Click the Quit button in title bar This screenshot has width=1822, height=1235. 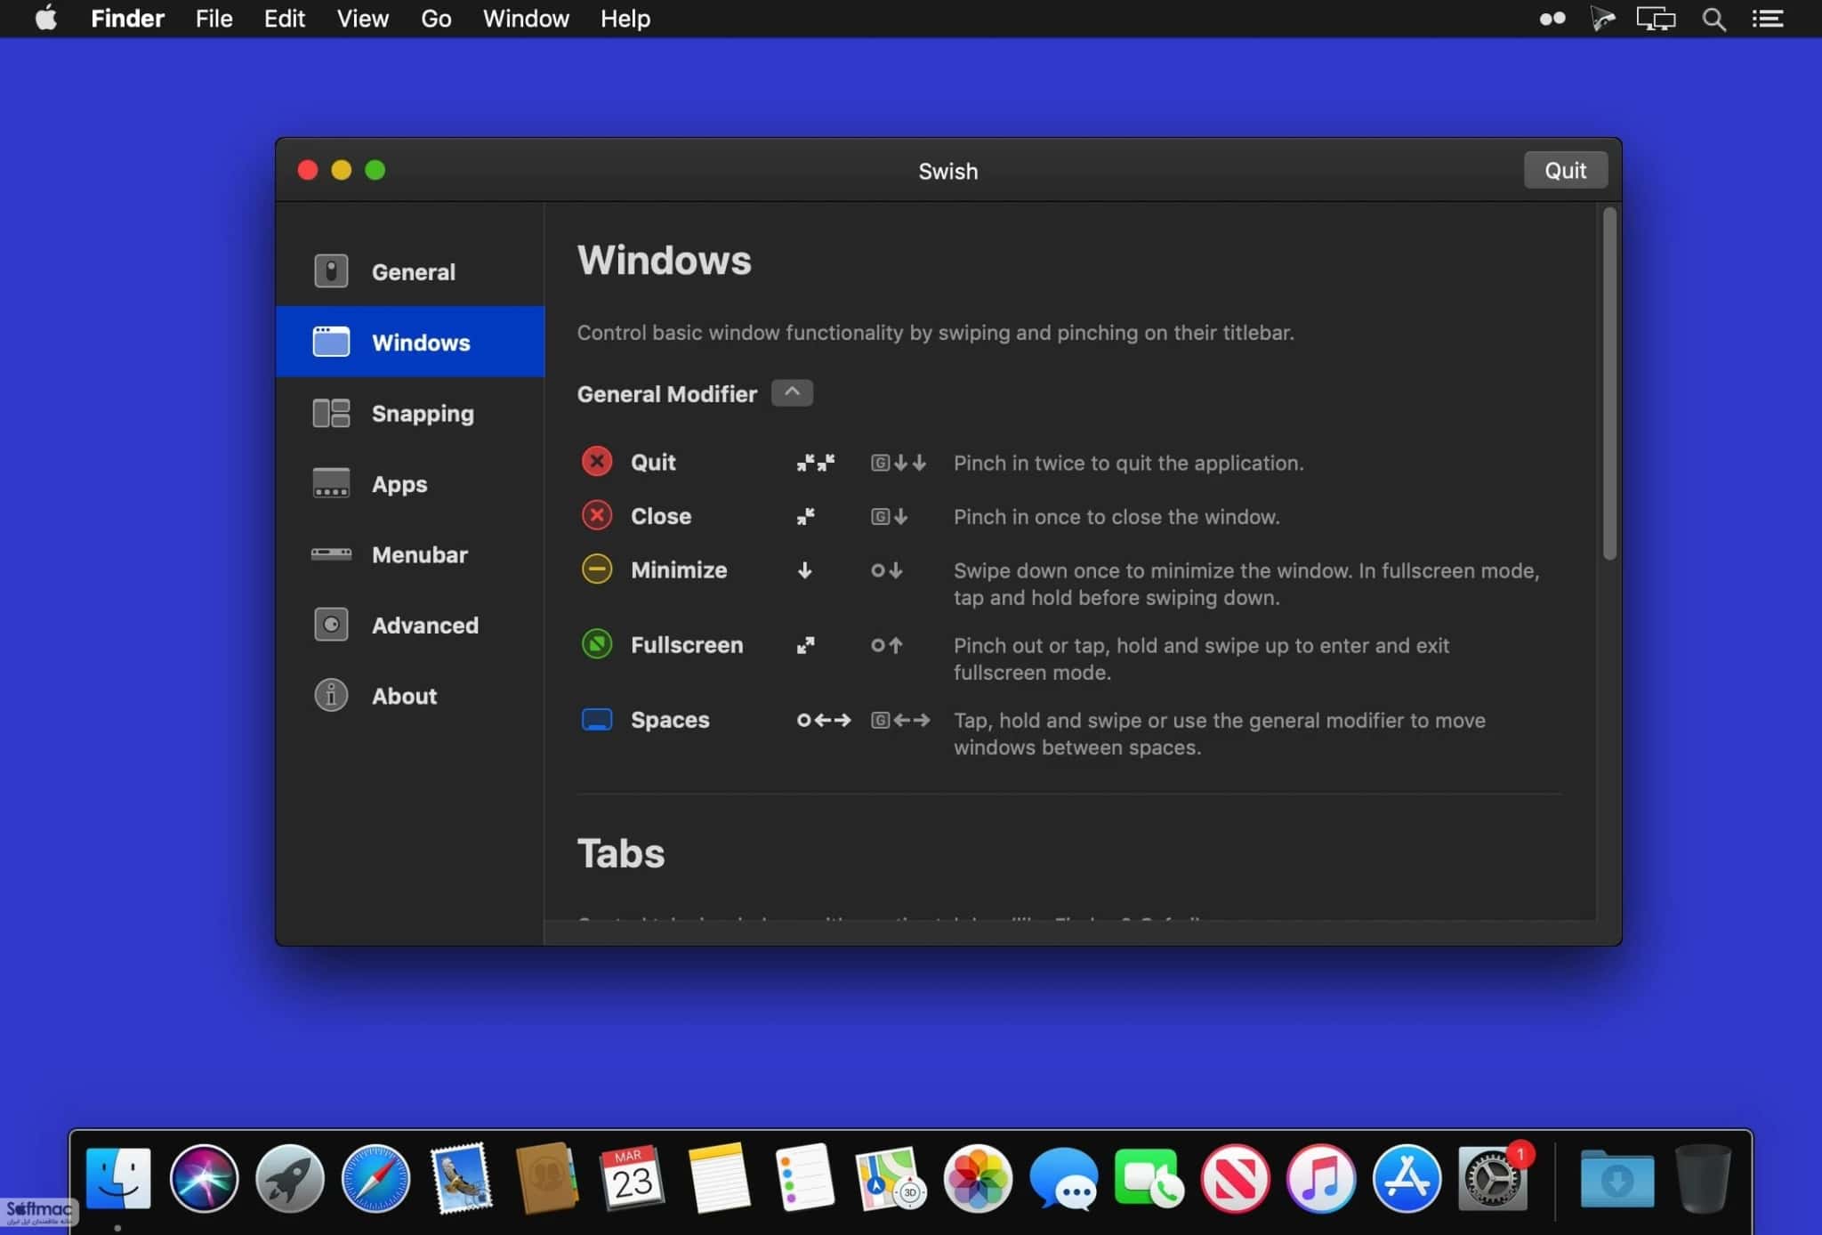point(1565,170)
